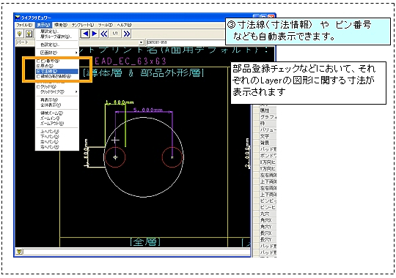
Task: Click the 長穴X row in side panel
Action: [x=265, y=233]
